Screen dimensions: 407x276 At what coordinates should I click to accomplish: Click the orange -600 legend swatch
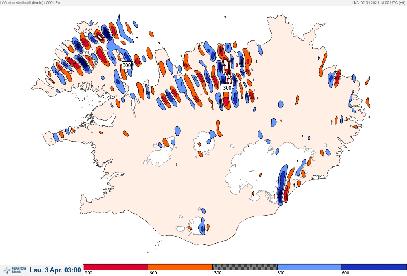(180, 267)
